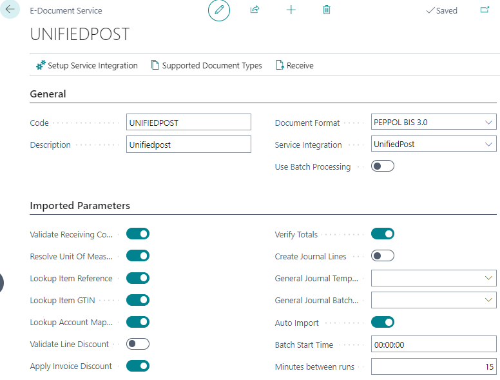Image resolution: width=500 pixels, height=380 pixels.
Task: Click the pencil edit icon
Action: click(x=219, y=10)
